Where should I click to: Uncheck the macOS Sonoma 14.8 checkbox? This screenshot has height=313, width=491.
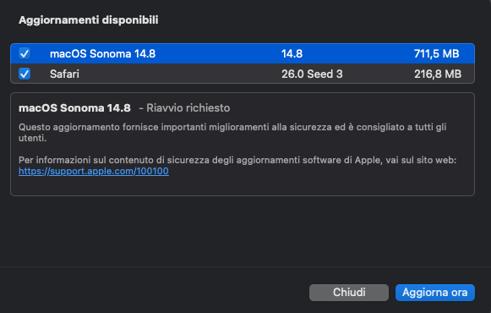(x=25, y=53)
